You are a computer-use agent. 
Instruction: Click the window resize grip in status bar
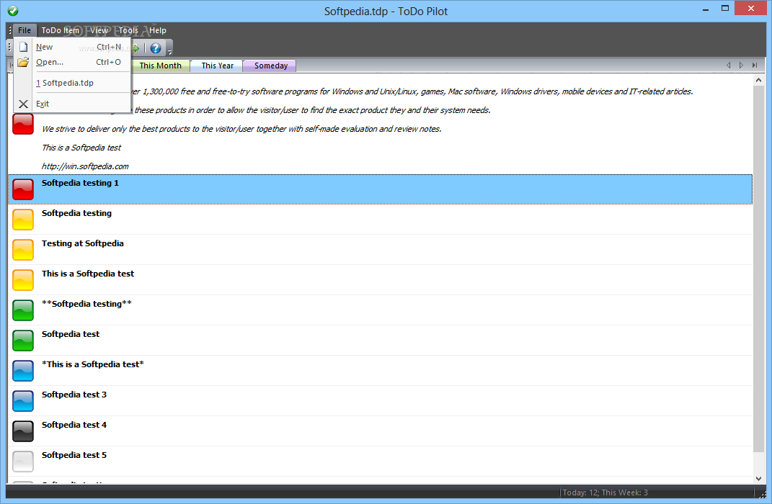pos(762,494)
